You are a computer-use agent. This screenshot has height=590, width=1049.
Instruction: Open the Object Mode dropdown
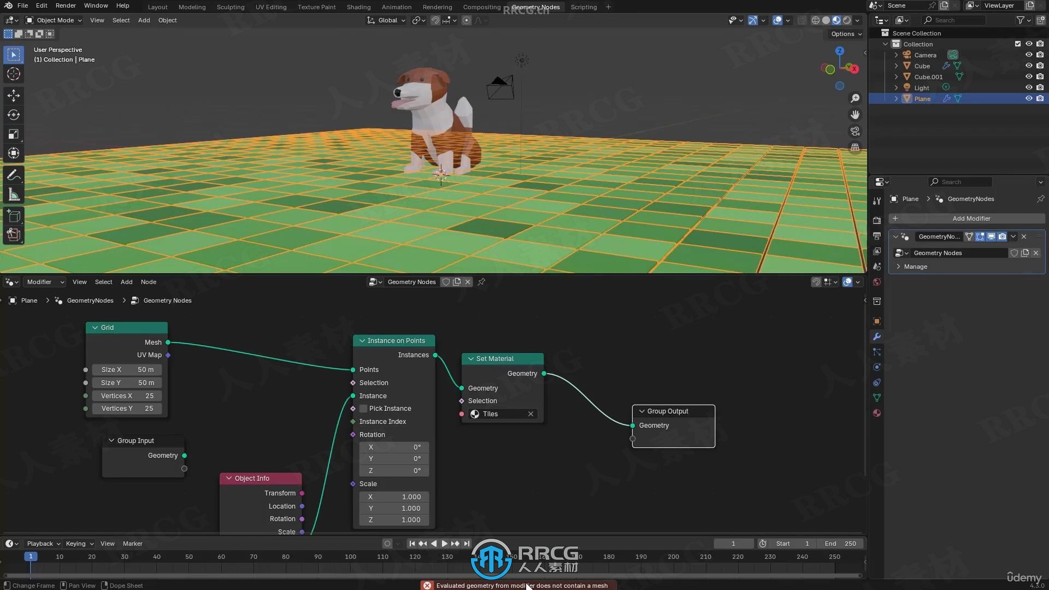tap(54, 20)
